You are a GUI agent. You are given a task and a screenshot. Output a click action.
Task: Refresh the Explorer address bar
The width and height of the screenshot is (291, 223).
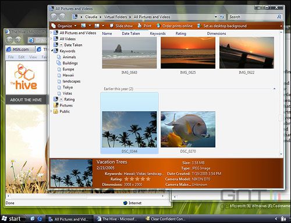(222, 17)
